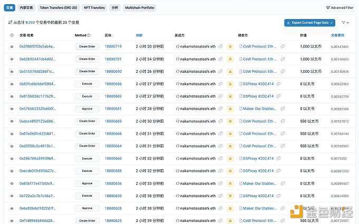Preview transaction 0xd3558c3c4813b1 with eye icon
This screenshot has width=359, height=224.
tap(12, 147)
